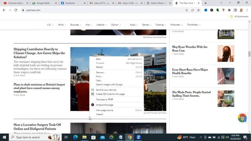251x141 pixels.
Task: Switch to the Facebook tab
Action: click(x=73, y=3)
